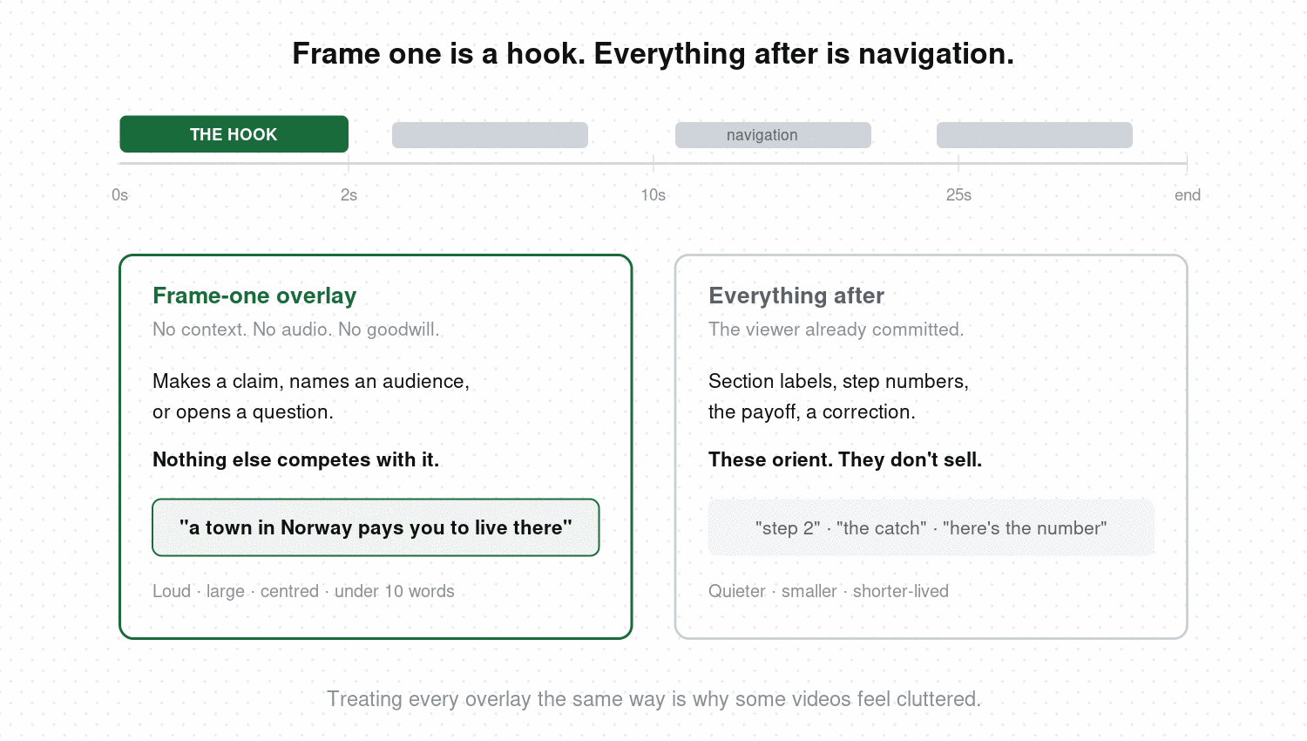
Task: Click the end timeline label
Action: 1187,195
